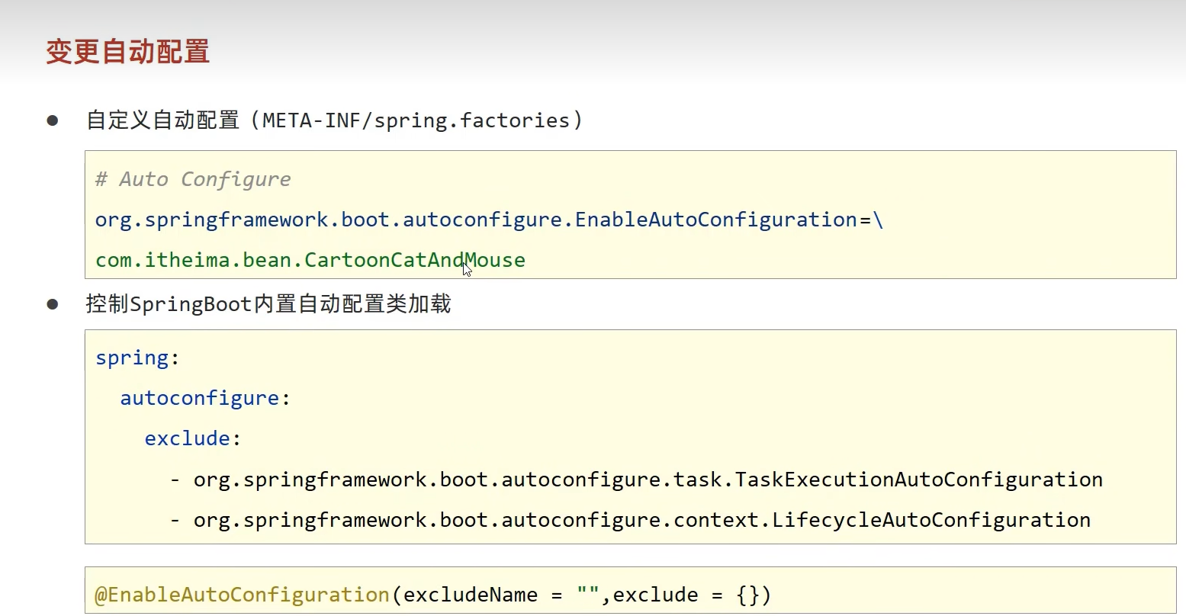Click the yaml key spring:

point(137,358)
